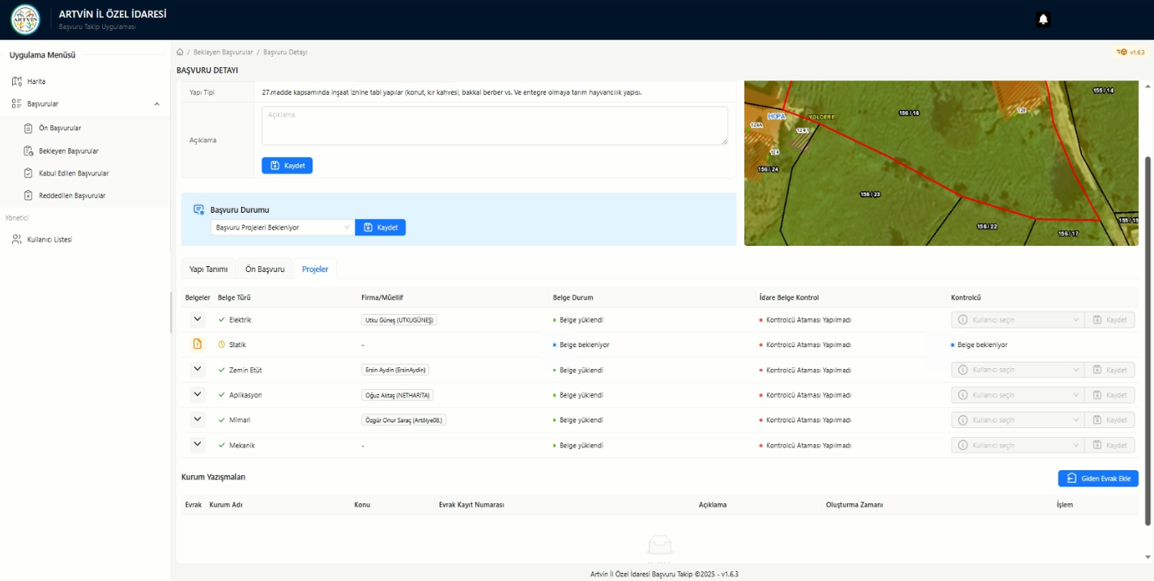Open Kullanıcı Listesi in sidebar
This screenshot has height=581, width=1154.
coord(49,240)
